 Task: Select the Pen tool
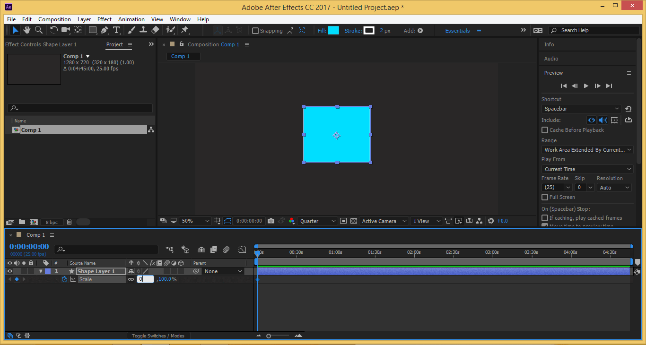click(x=105, y=30)
